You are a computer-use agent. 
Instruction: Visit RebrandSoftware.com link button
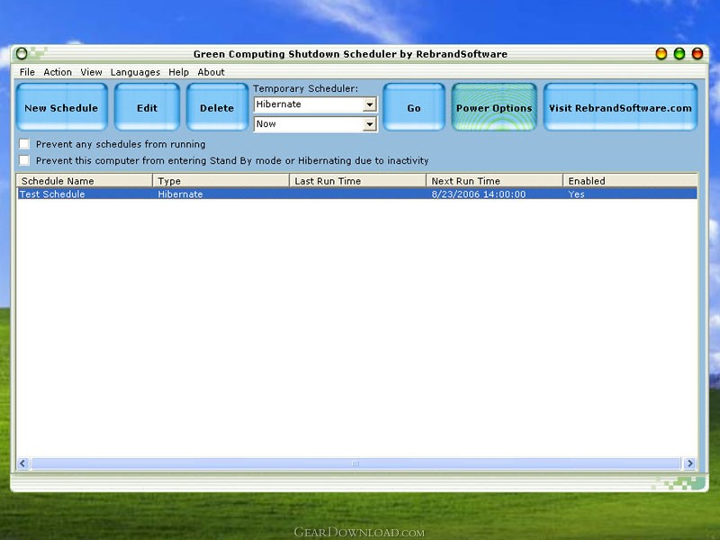point(620,107)
